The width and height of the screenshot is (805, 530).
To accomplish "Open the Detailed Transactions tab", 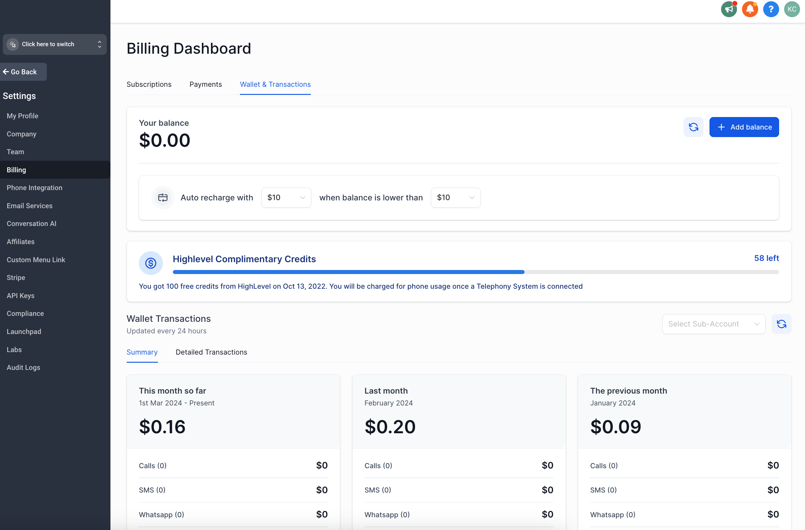I will [211, 352].
